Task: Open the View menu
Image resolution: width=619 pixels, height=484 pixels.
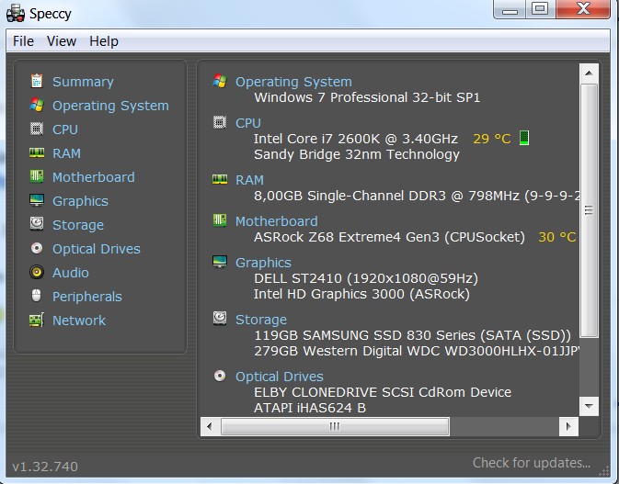Action: [62, 41]
